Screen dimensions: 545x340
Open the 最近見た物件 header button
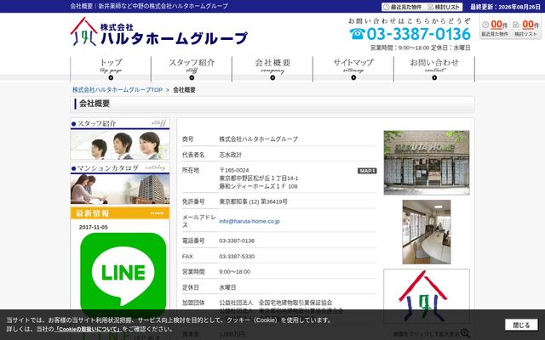(x=403, y=7)
